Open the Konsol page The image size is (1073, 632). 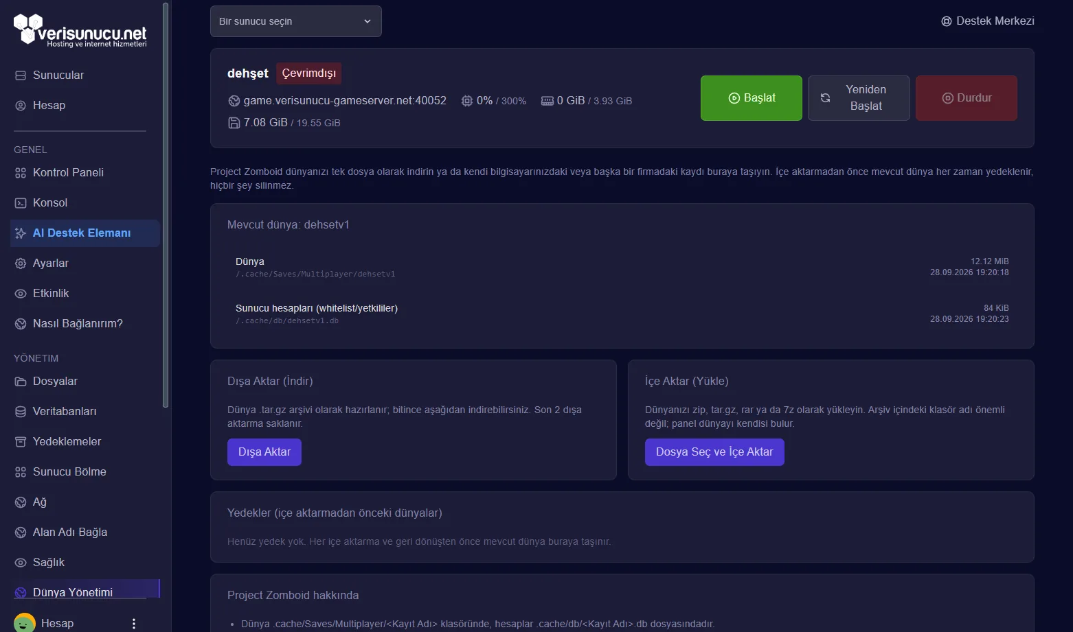coord(85,203)
